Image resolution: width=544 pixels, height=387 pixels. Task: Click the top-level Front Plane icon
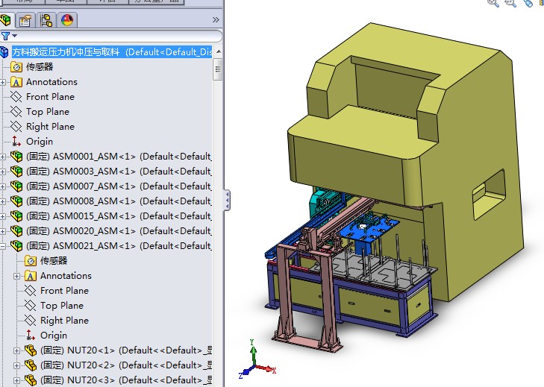16,97
